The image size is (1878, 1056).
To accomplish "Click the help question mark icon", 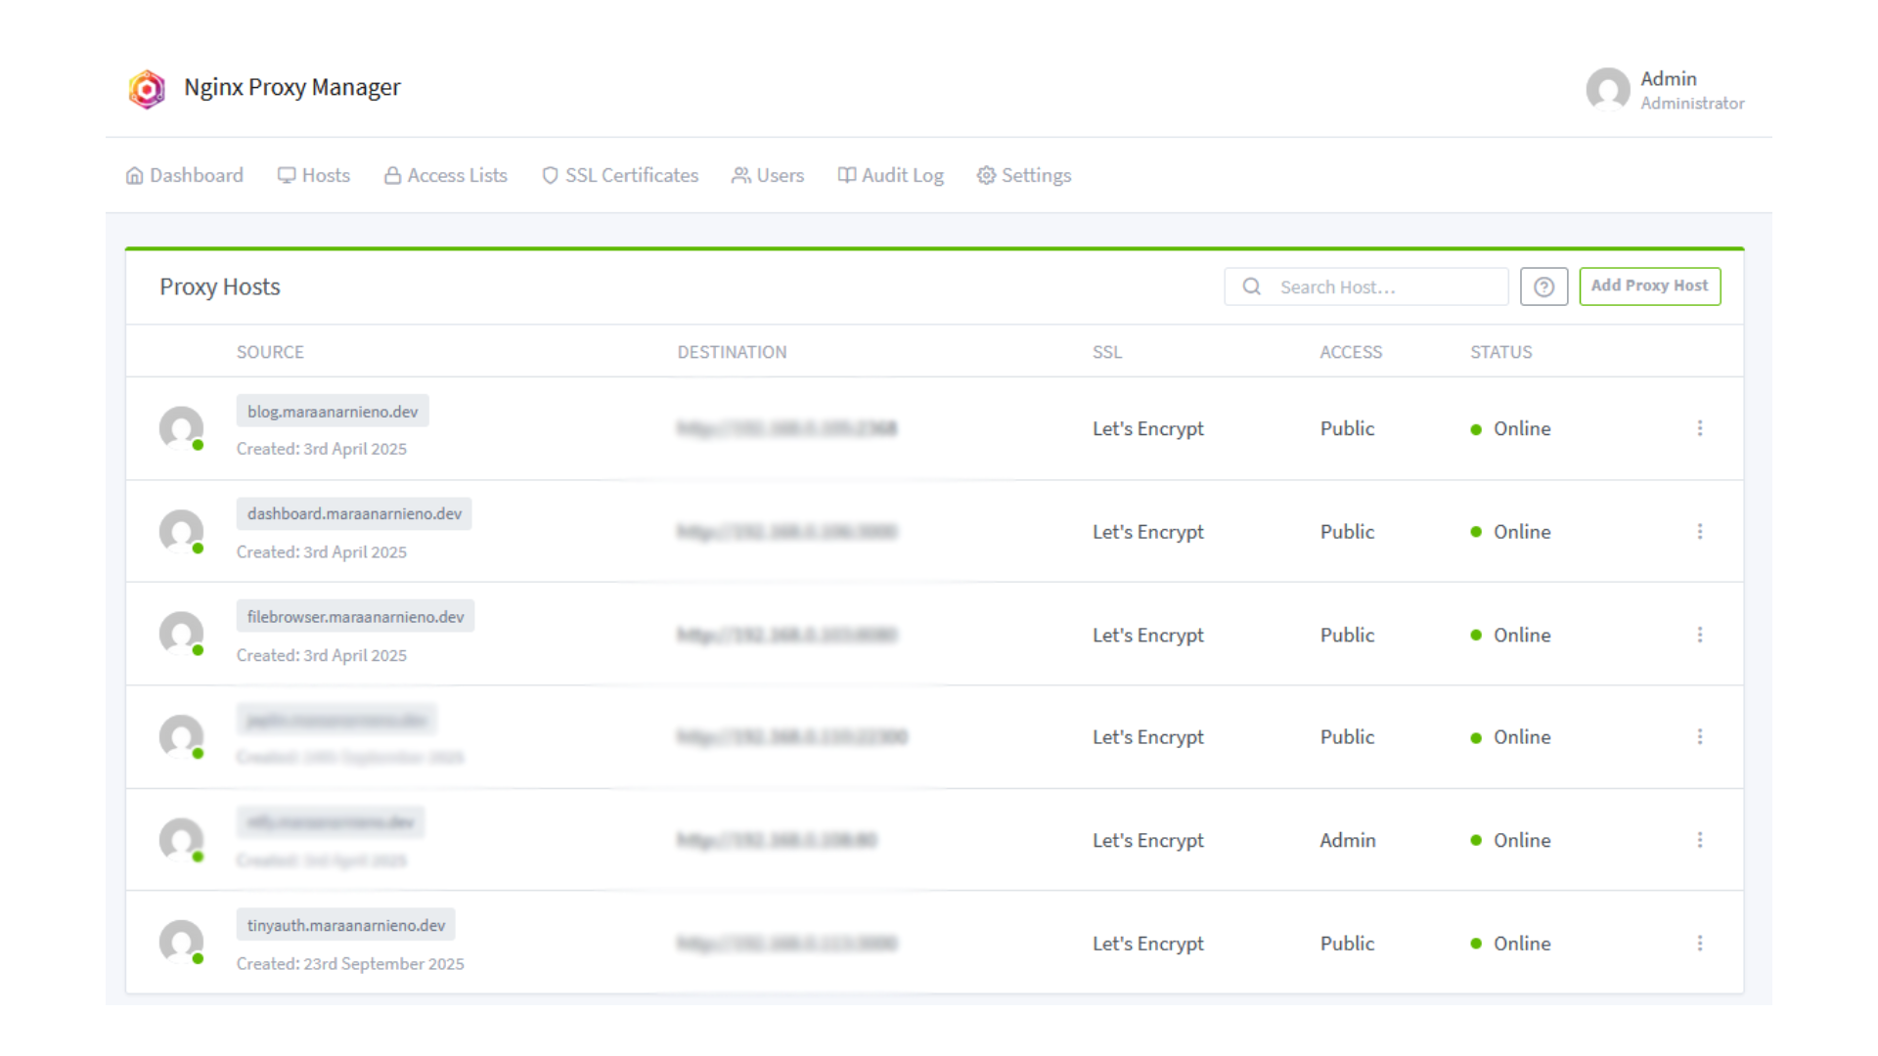I will pos(1543,286).
